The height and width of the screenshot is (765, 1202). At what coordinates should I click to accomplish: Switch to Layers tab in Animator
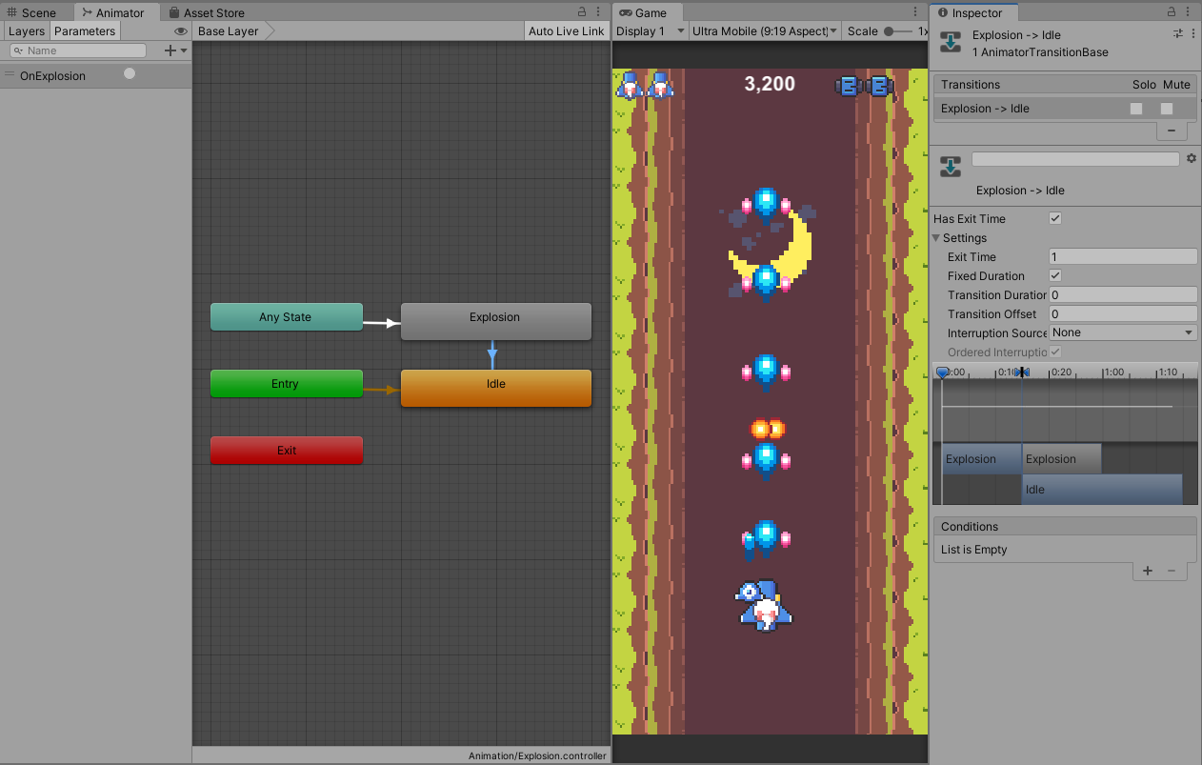click(x=27, y=30)
